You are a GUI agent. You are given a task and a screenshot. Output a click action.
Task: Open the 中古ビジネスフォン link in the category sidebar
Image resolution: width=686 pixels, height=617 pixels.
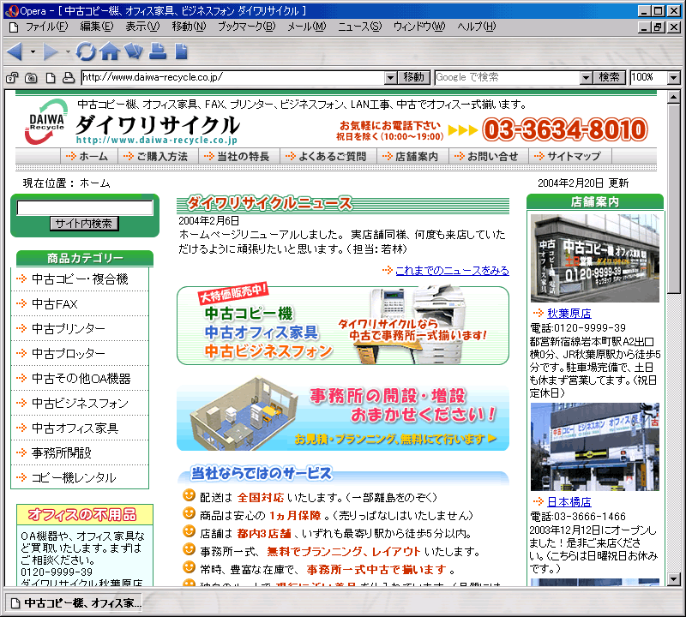(x=80, y=403)
